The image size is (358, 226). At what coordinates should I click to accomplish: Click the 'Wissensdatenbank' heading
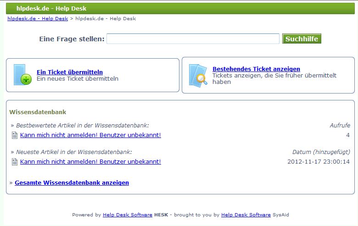pyautogui.click(x=38, y=112)
